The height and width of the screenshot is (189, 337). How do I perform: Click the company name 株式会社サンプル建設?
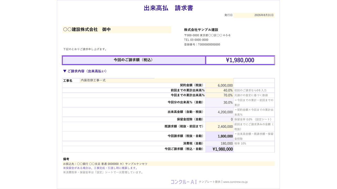tap(201, 30)
